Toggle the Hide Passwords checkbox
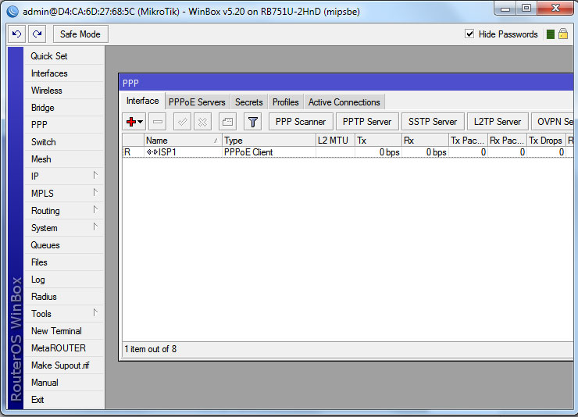 (469, 34)
